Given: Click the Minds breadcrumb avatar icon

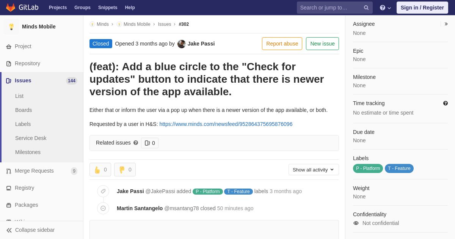Looking at the screenshot, I should (92, 24).
